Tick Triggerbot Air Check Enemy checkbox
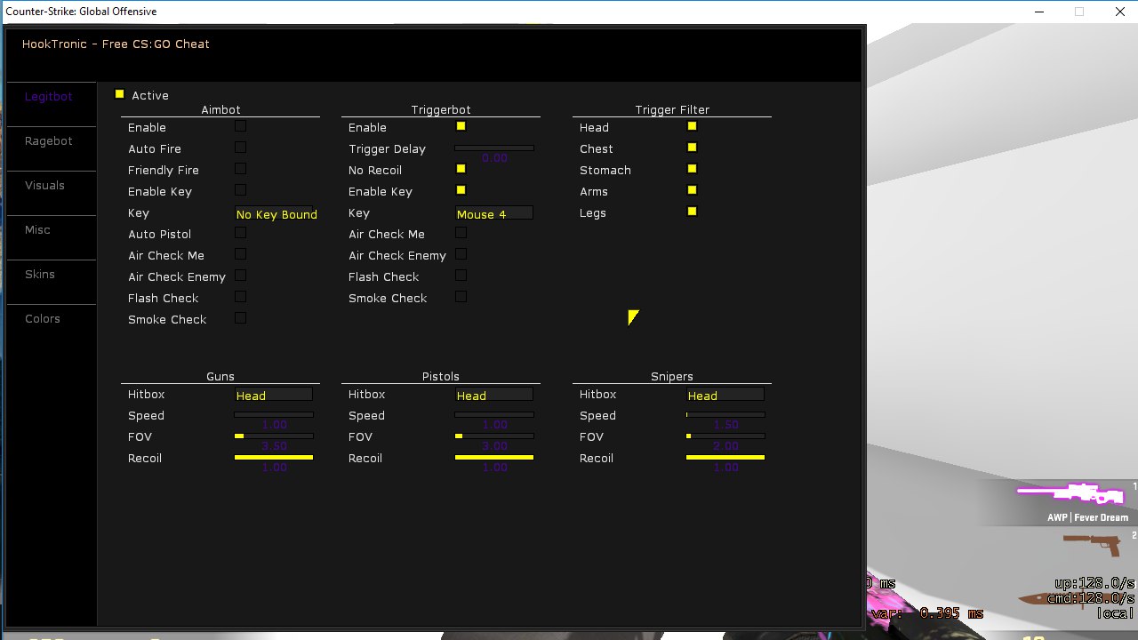The image size is (1138, 640). 461,254
